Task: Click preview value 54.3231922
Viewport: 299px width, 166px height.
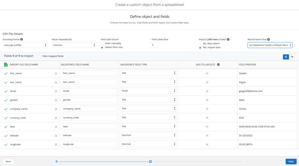Action: click(246, 135)
